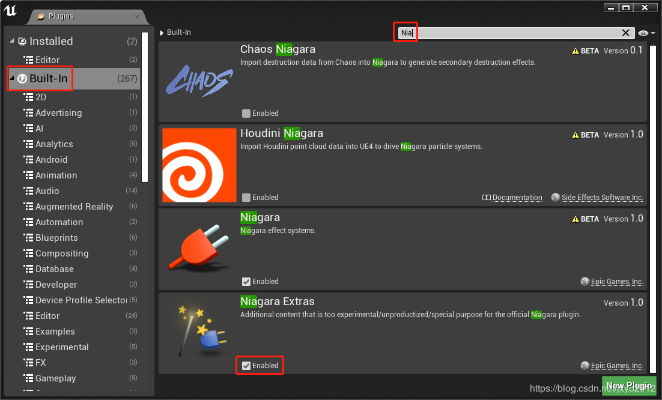Open Epic Games link on Niagara Extras

[x=617, y=365]
